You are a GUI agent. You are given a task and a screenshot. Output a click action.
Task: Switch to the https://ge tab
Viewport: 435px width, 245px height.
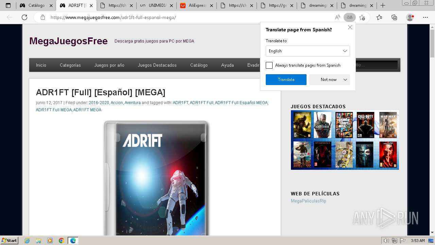coord(277,5)
